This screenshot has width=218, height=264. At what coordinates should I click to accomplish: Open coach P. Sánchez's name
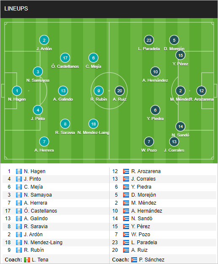[152, 260]
